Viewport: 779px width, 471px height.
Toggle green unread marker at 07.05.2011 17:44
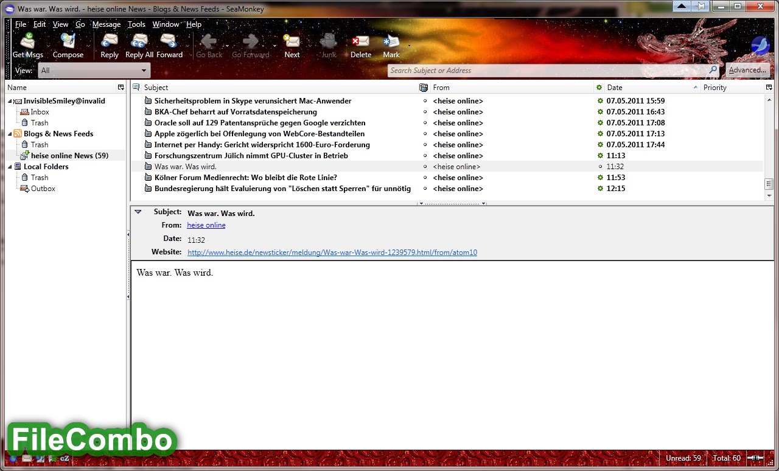600,145
